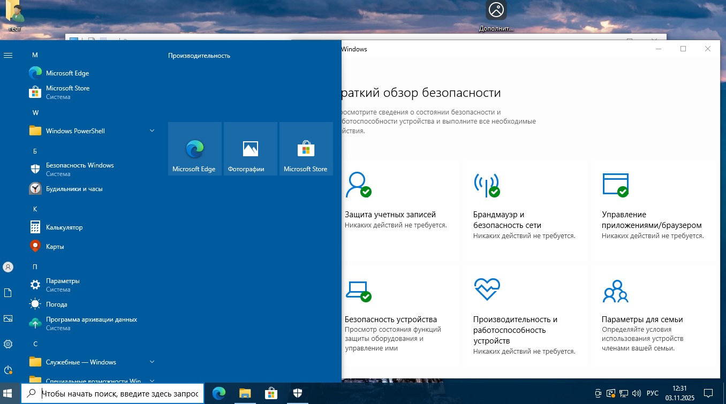Select the Windows Security shield on the taskbar

click(298, 393)
